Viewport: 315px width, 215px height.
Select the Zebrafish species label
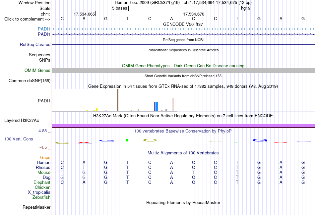(x=41, y=197)
